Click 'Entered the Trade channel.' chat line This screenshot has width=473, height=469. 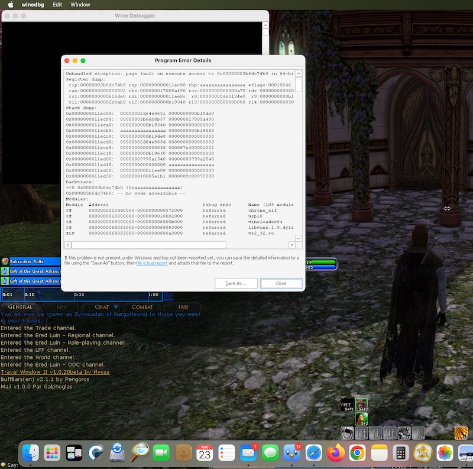pyautogui.click(x=38, y=328)
